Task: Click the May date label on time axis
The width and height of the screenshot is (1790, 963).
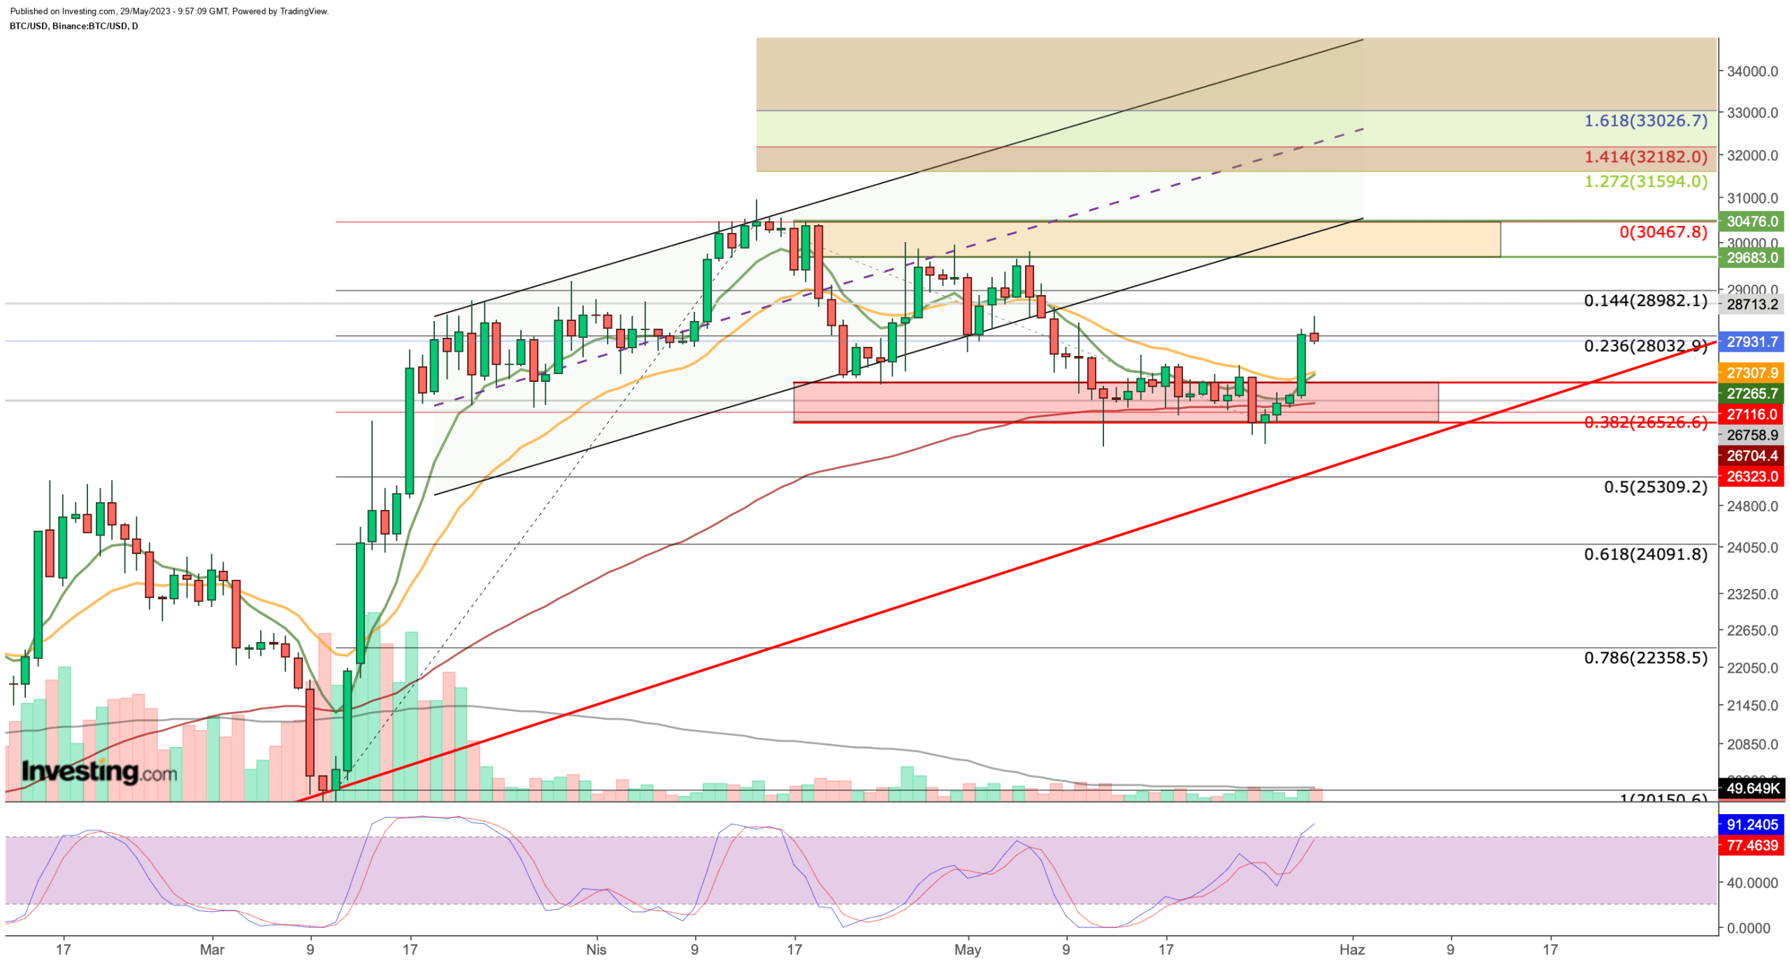Action: (968, 949)
